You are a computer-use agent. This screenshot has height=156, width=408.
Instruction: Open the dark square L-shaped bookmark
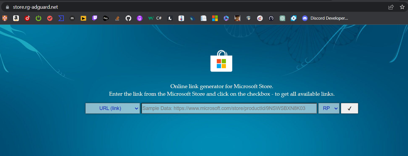point(170,18)
